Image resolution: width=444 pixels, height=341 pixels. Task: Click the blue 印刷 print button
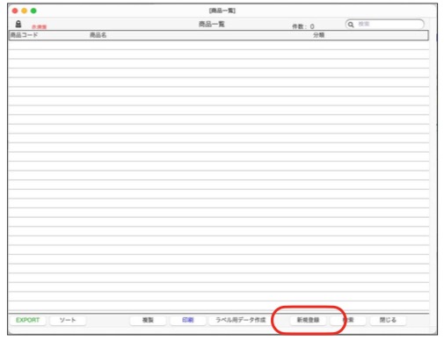pyautogui.click(x=188, y=320)
